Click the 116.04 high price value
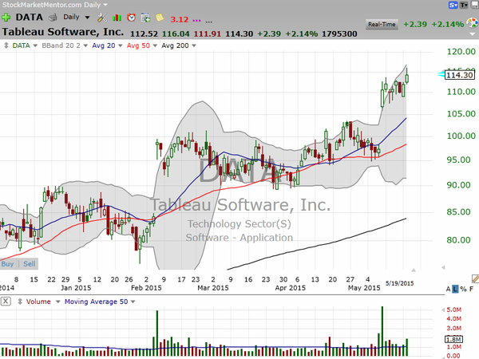This screenshot has height=359, width=479. point(176,34)
